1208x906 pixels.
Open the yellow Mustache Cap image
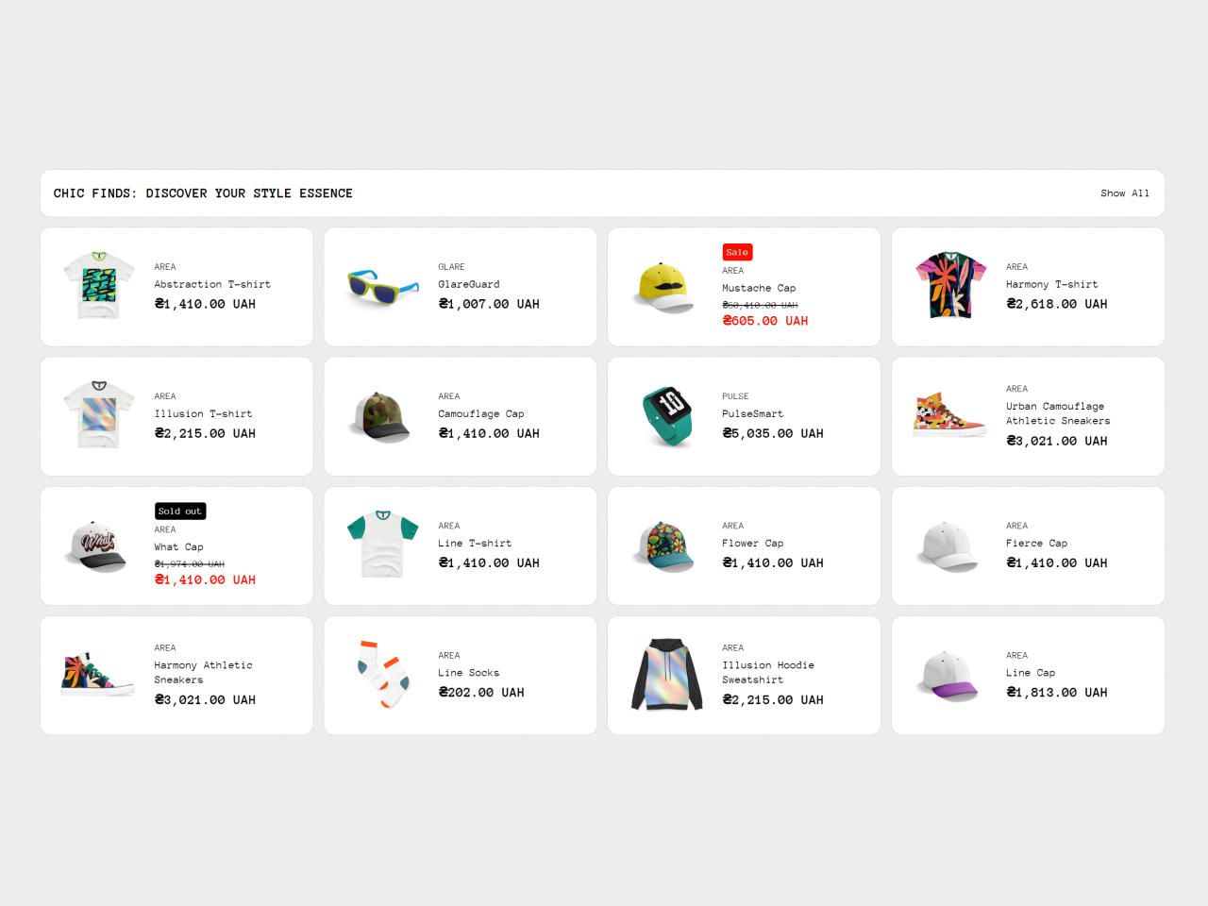click(x=666, y=286)
